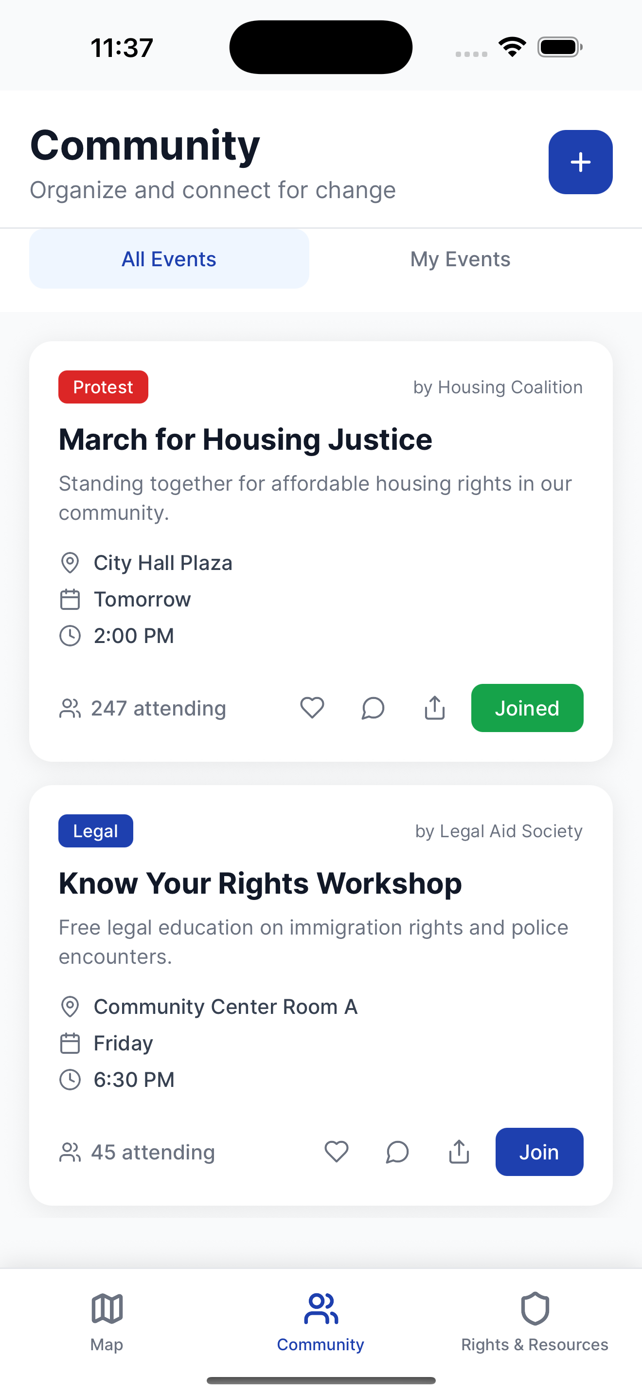Tap the red Protest category tag
The width and height of the screenshot is (642, 1396).
[x=103, y=387]
